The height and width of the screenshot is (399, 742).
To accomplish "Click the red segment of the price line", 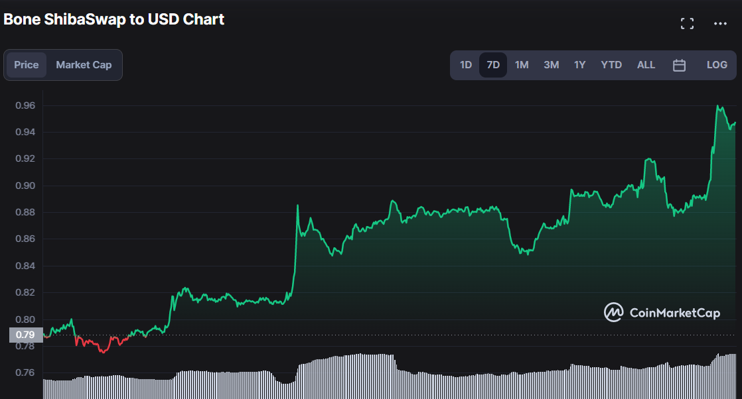I will coord(102,344).
